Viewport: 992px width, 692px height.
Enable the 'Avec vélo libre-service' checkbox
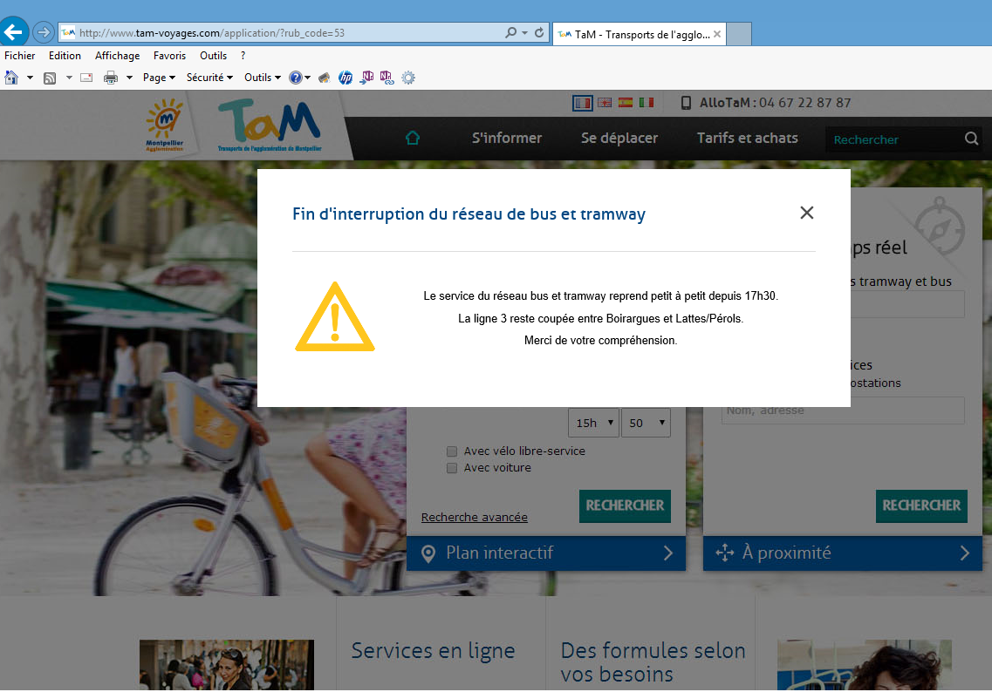(452, 451)
